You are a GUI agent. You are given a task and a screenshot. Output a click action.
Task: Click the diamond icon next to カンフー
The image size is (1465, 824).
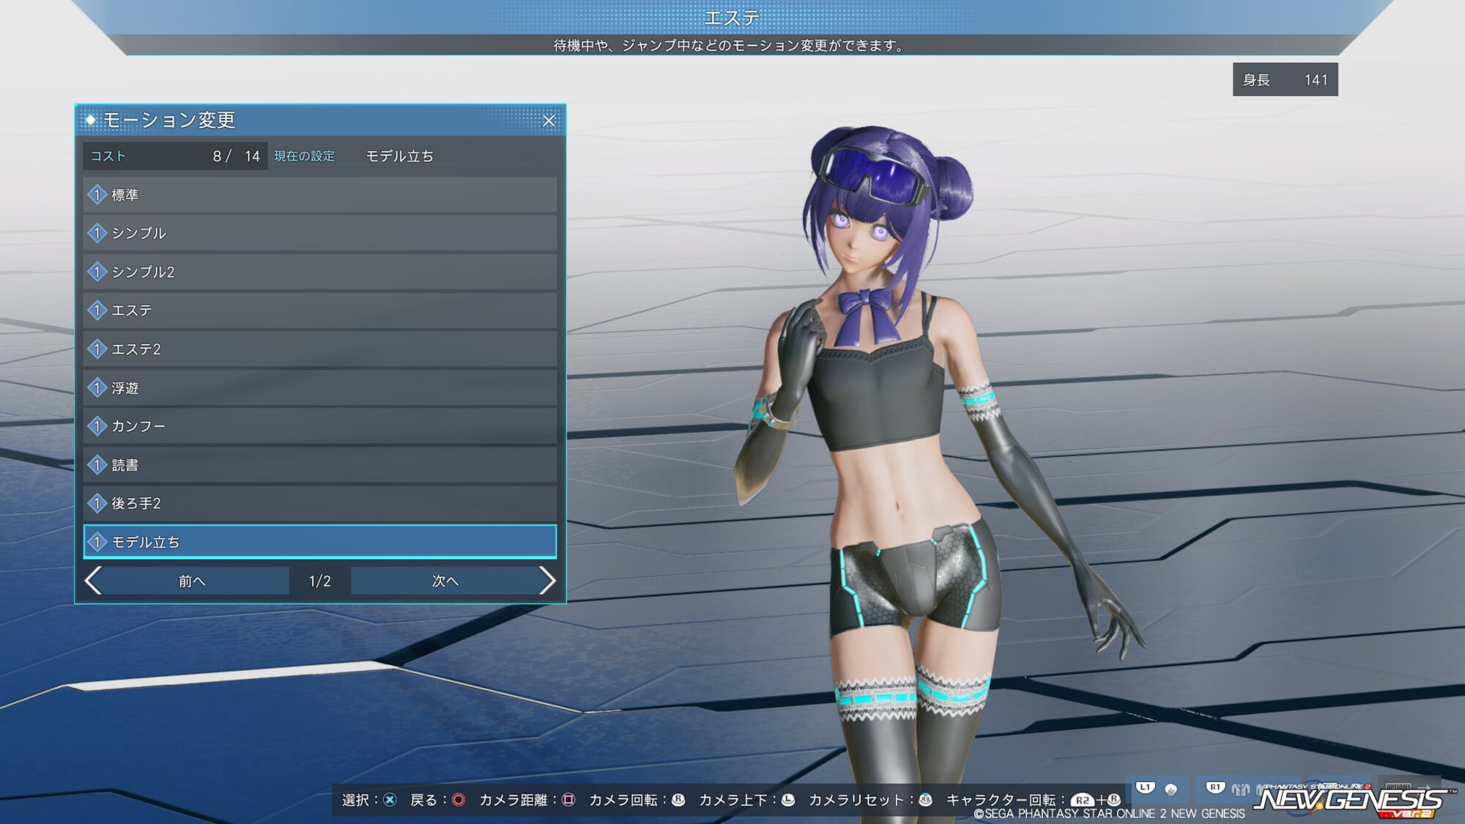(97, 426)
